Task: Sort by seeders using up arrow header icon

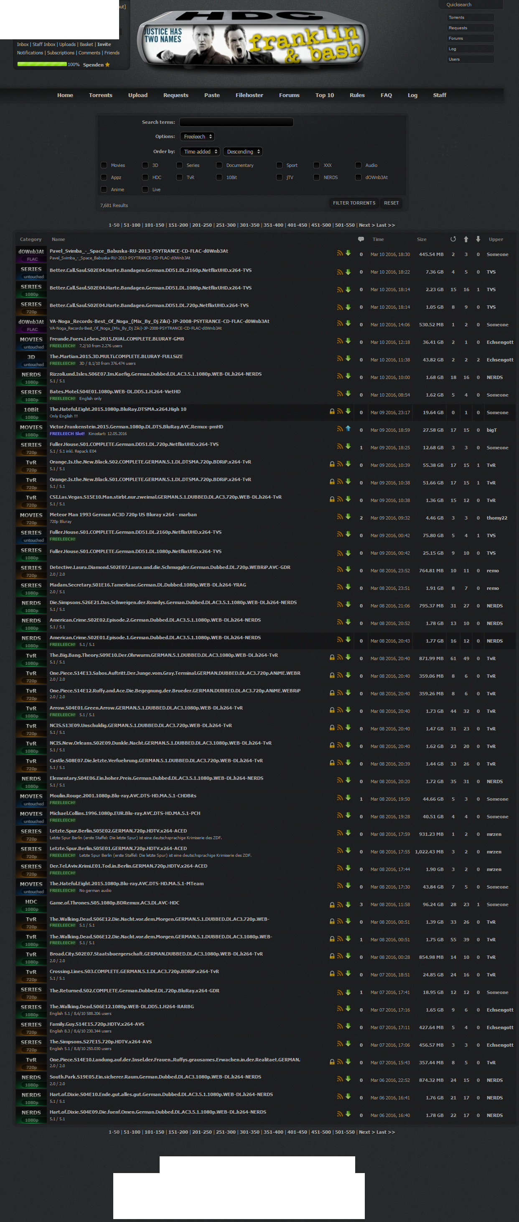Action: click(x=466, y=239)
